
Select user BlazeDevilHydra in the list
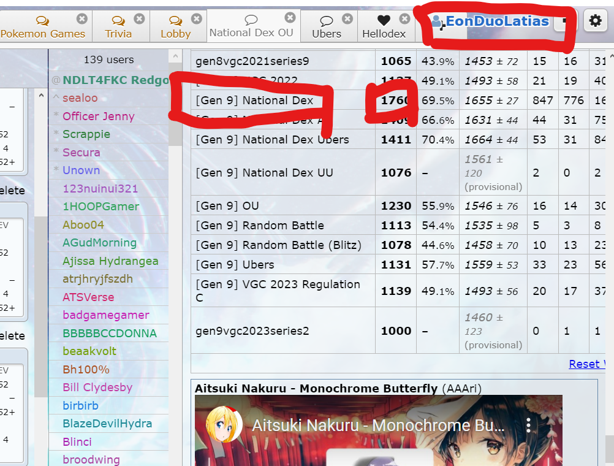[x=107, y=423]
